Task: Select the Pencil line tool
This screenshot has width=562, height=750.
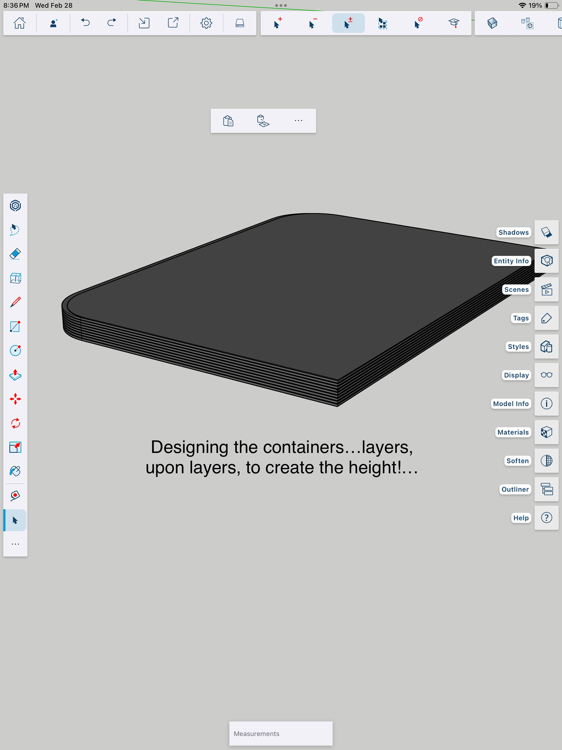Action: [x=15, y=302]
